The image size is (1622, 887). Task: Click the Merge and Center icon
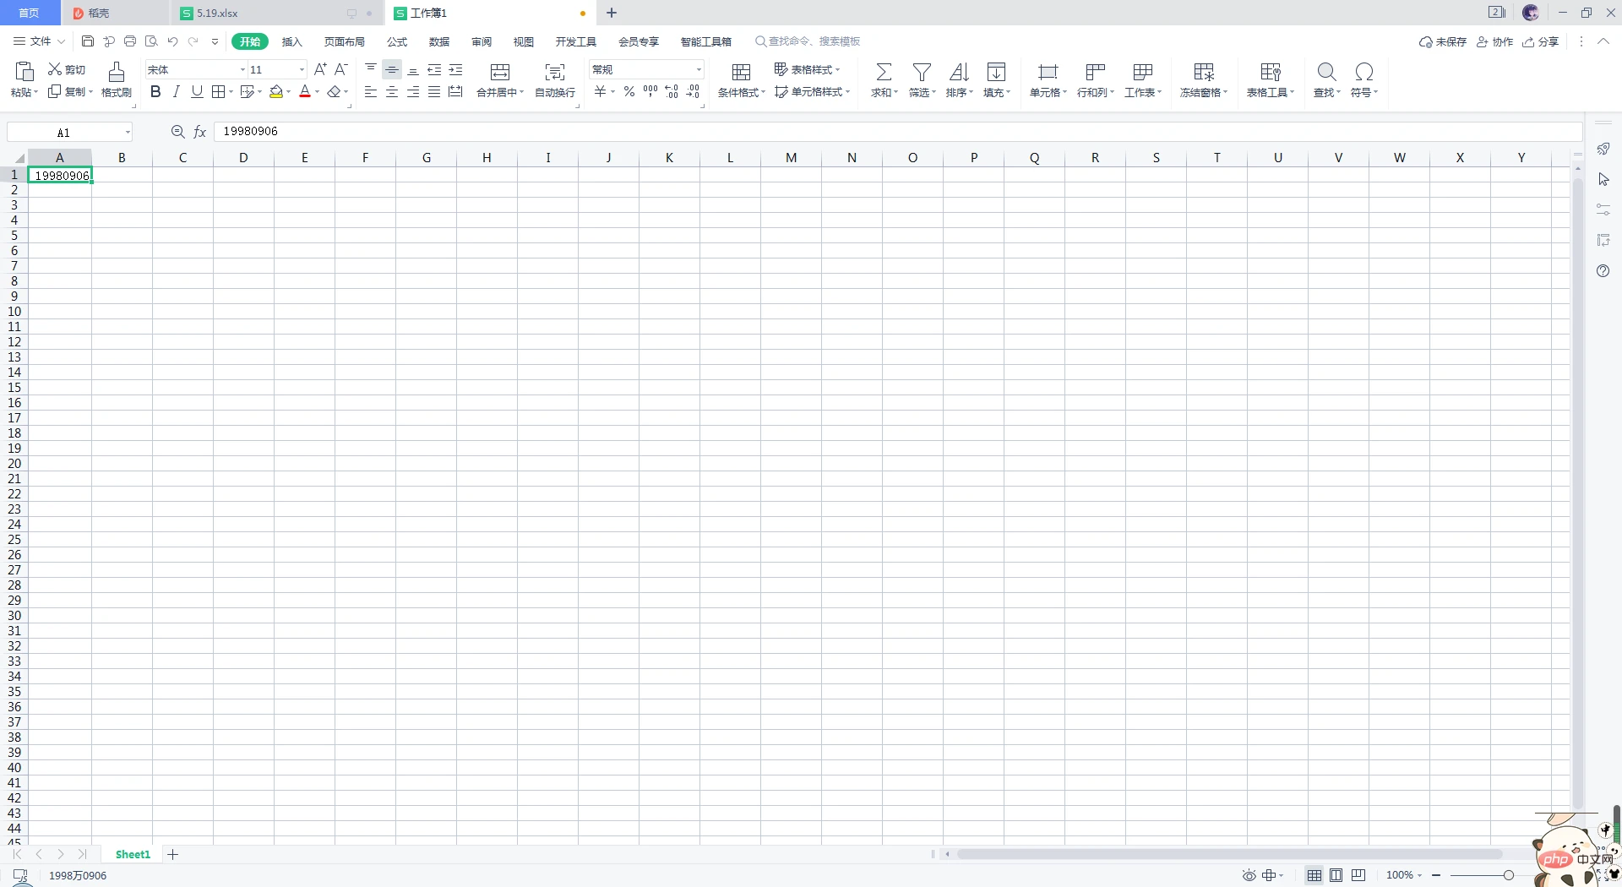(500, 72)
